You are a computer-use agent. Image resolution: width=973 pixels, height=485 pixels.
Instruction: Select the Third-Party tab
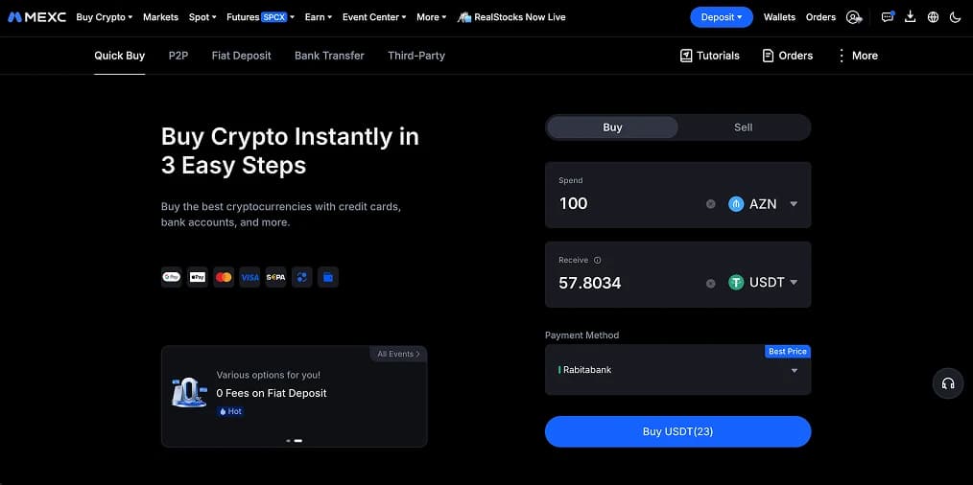pyautogui.click(x=416, y=56)
